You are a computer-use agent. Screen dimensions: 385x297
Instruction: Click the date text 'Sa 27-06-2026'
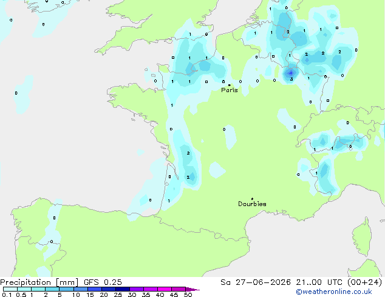pos(256,282)
